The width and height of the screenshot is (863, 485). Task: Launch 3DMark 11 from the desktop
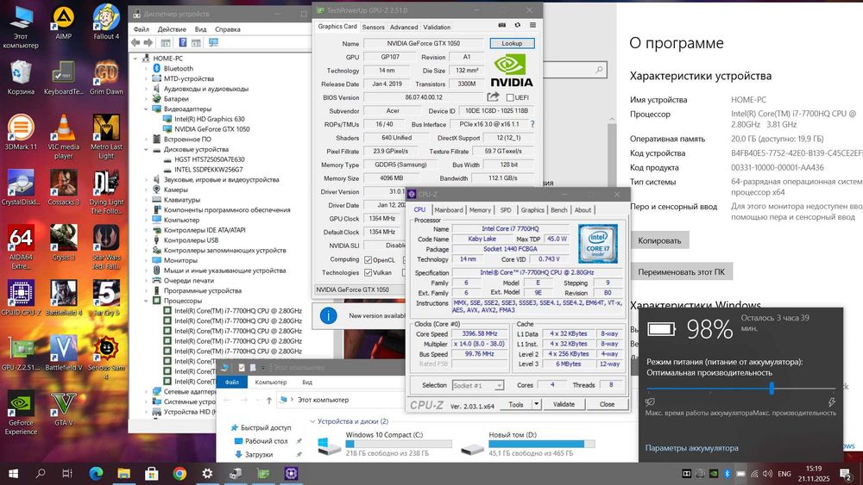pos(21,133)
